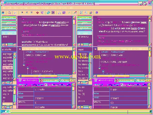This screenshot has width=153, height=115.
Task: Collapse the nested red sub-node in asphalte tree
Action: tap(28, 68)
